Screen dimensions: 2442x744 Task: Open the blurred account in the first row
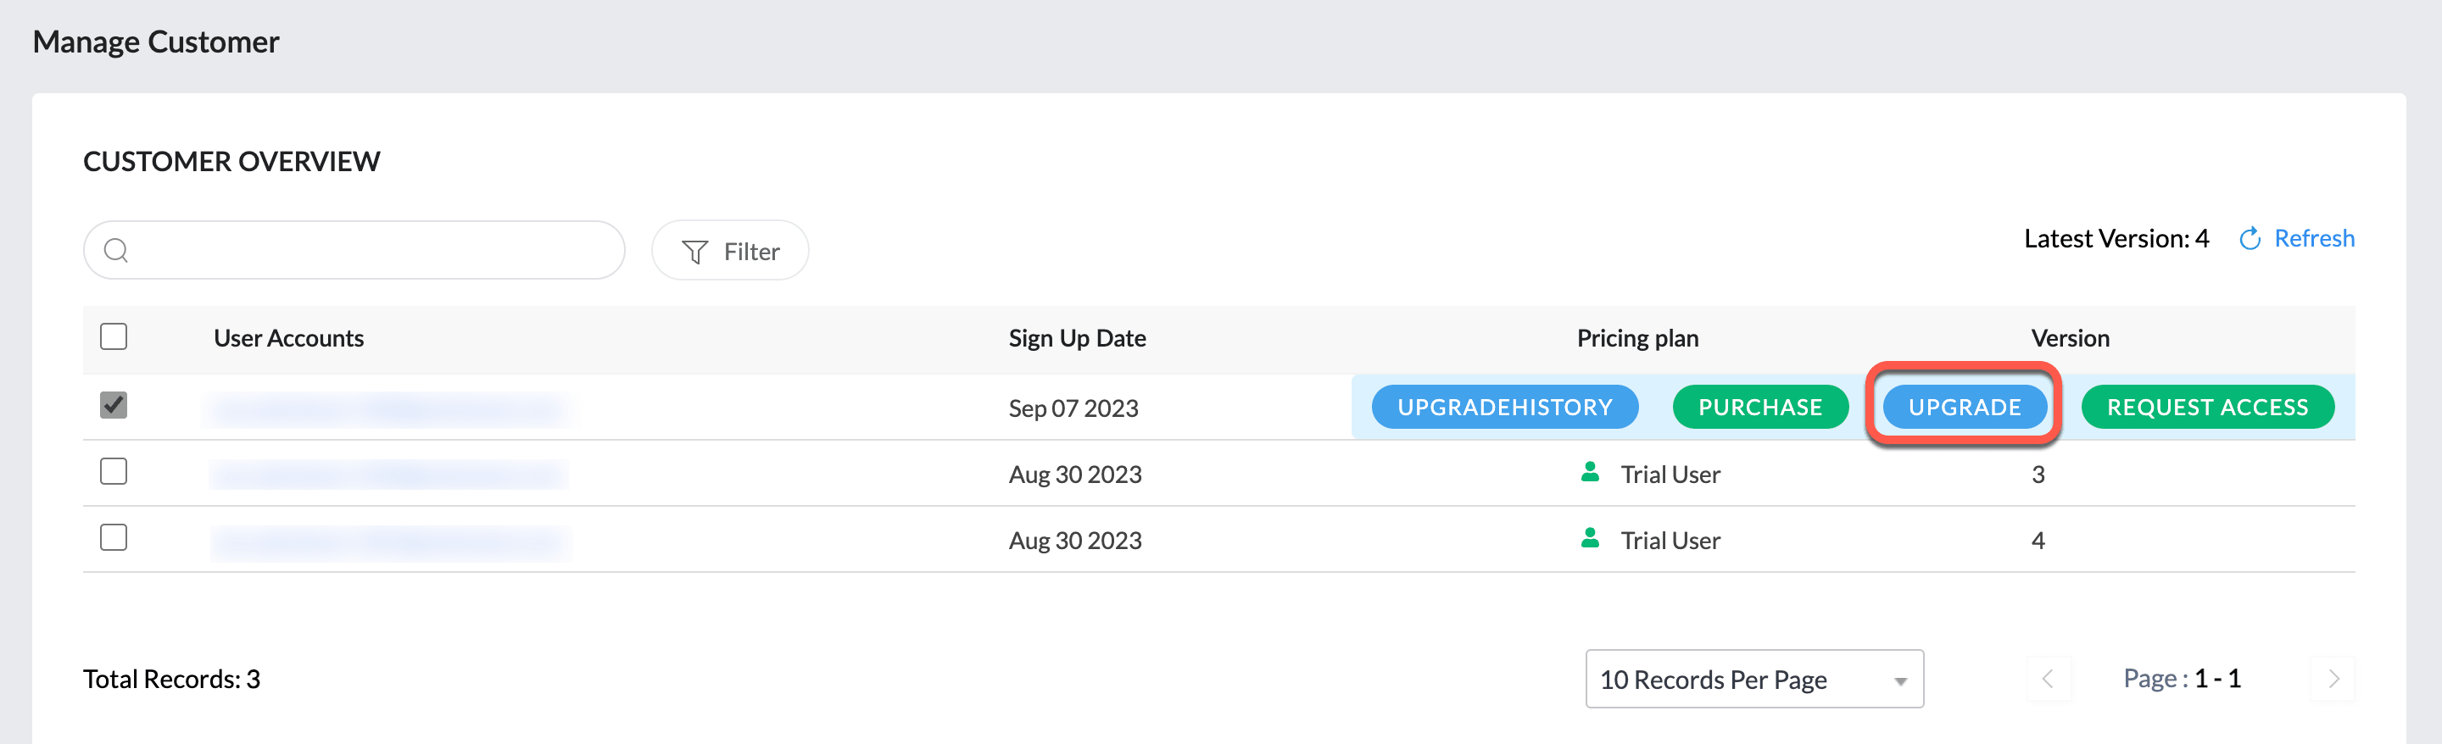(x=388, y=409)
